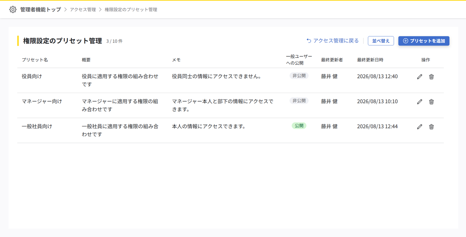Click summary マネージャーに適用する権限の組み合わせです
Image resolution: width=466 pixels, height=237 pixels.
point(120,105)
